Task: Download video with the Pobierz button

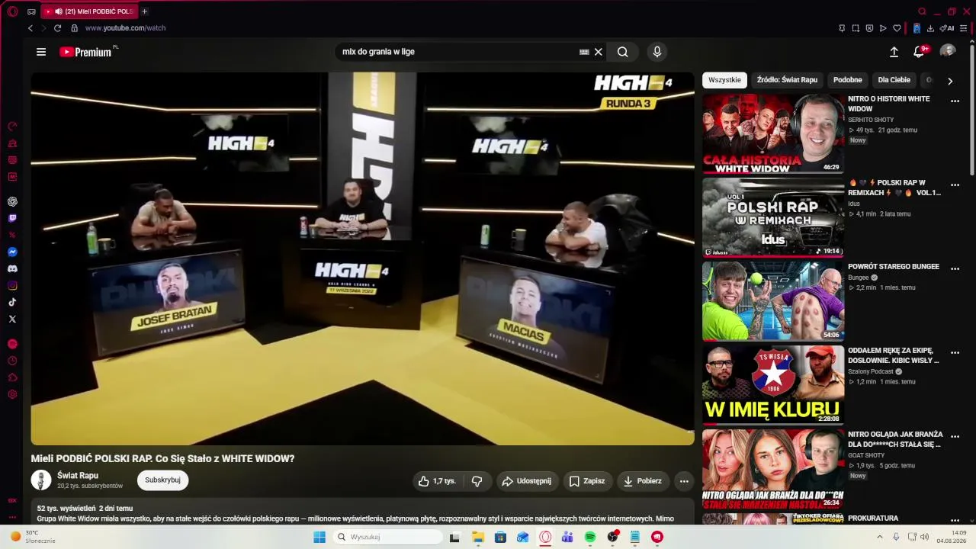Action: pos(643,481)
